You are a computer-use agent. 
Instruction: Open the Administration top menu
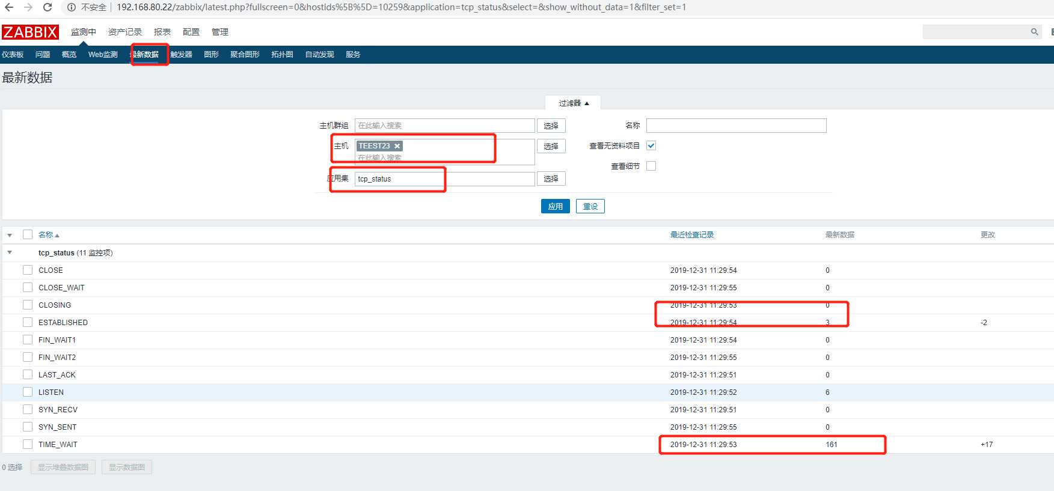[x=220, y=32]
